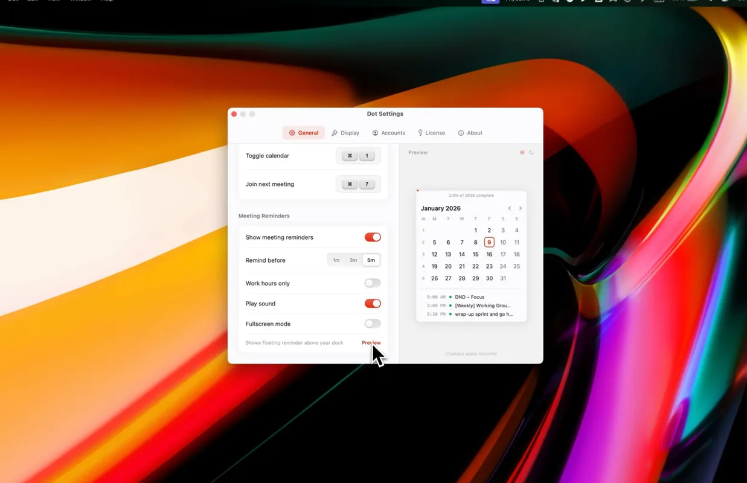Enable Work hours only toggle

(373, 283)
